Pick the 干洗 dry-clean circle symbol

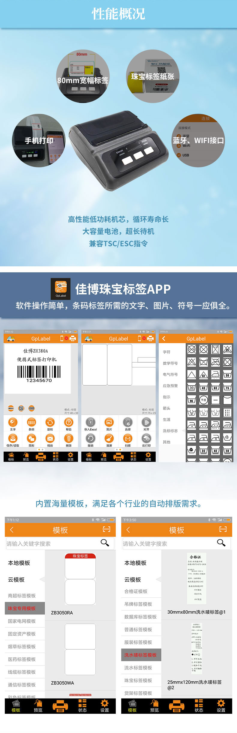(x=203, y=400)
